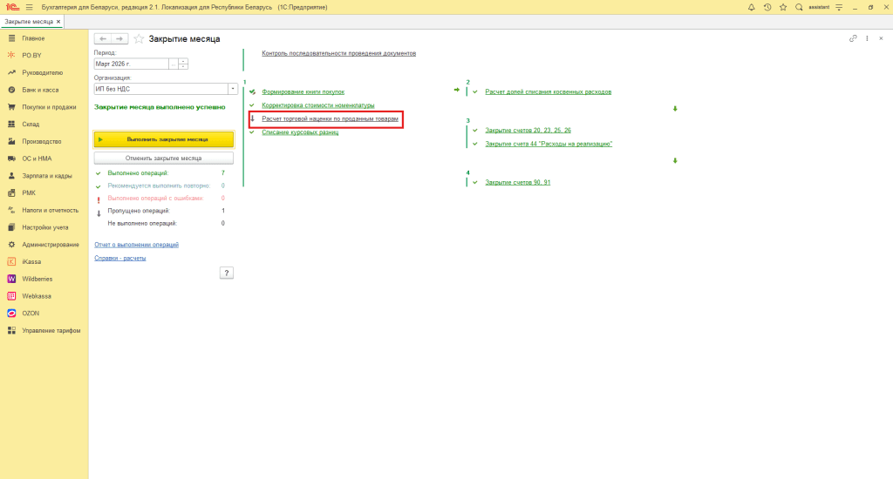Image resolution: width=893 pixels, height=479 pixels.
Task: Close the form with the X
Action: pyautogui.click(x=881, y=38)
